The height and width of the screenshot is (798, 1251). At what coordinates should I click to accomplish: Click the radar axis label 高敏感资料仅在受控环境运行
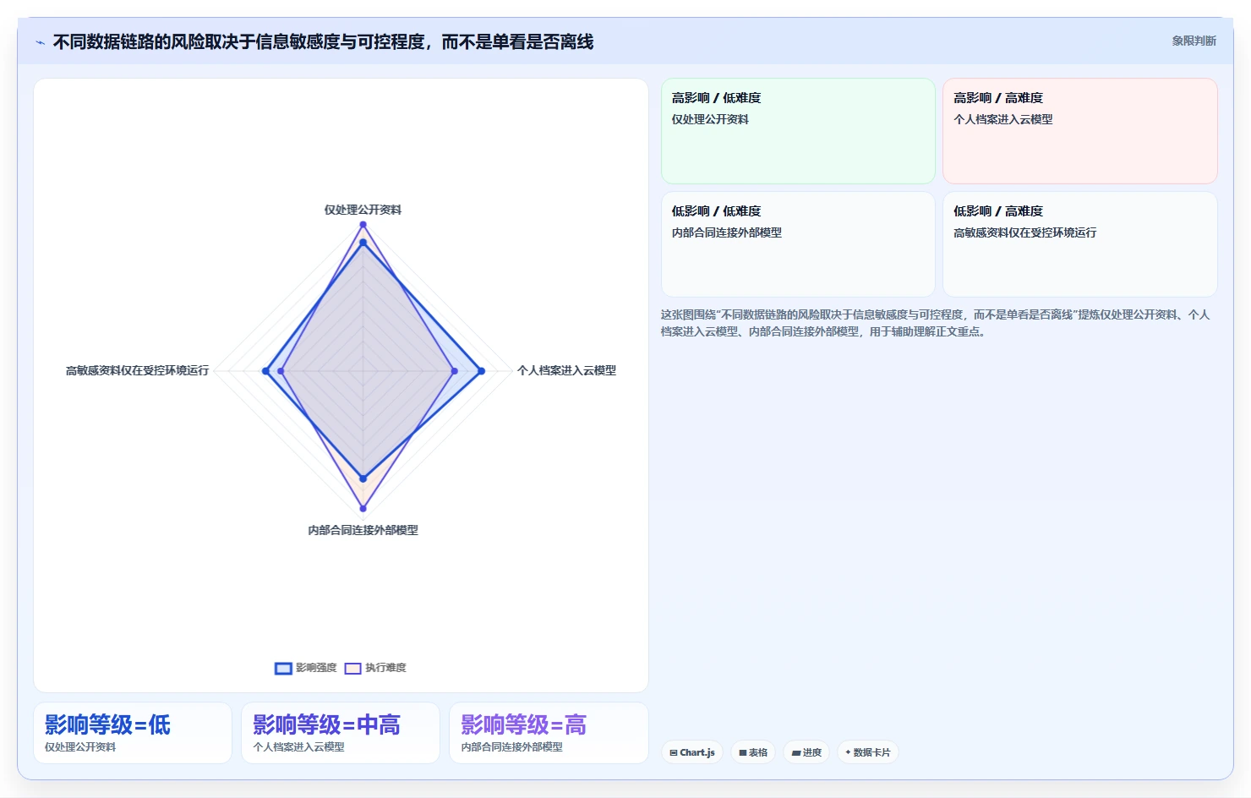137,370
